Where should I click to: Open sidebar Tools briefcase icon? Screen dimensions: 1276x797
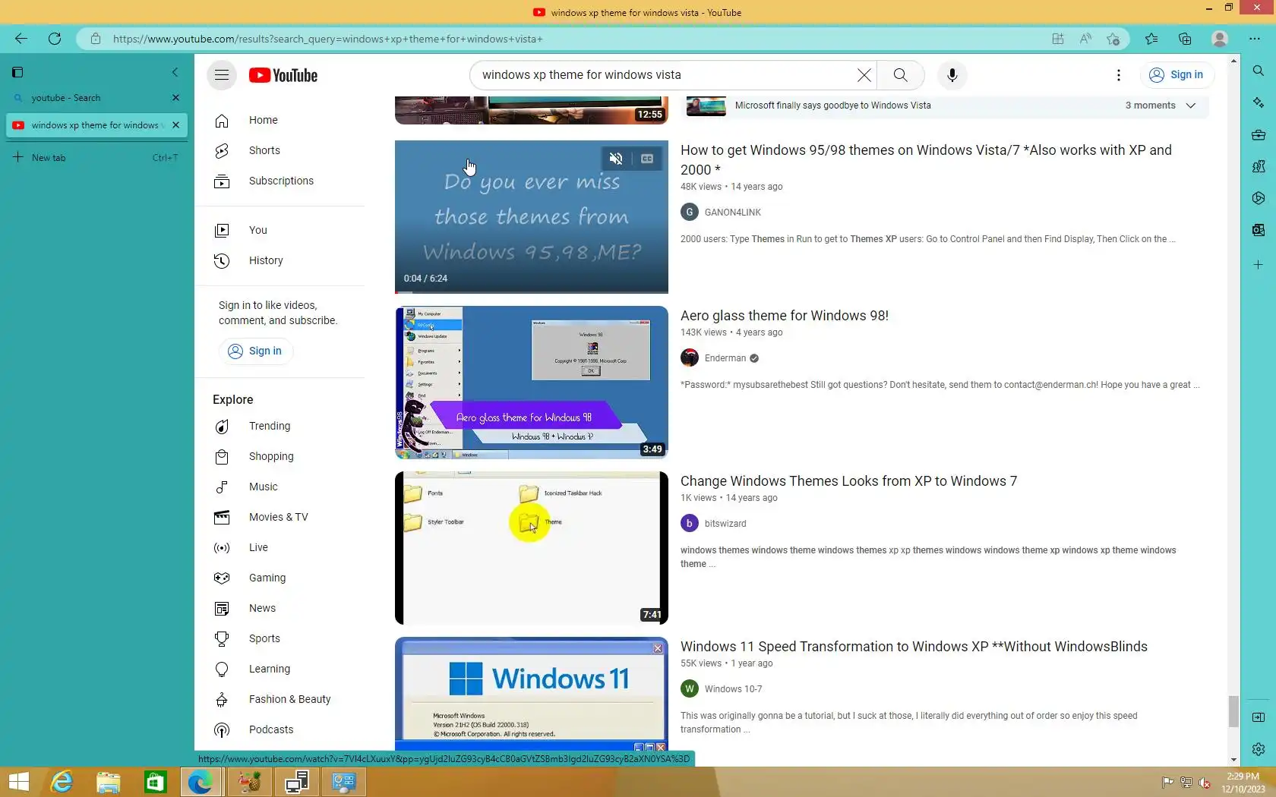click(x=1259, y=135)
